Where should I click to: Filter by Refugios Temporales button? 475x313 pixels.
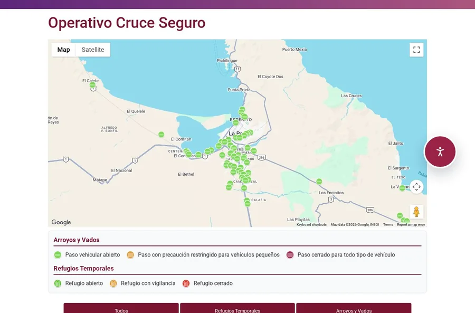[237, 308]
